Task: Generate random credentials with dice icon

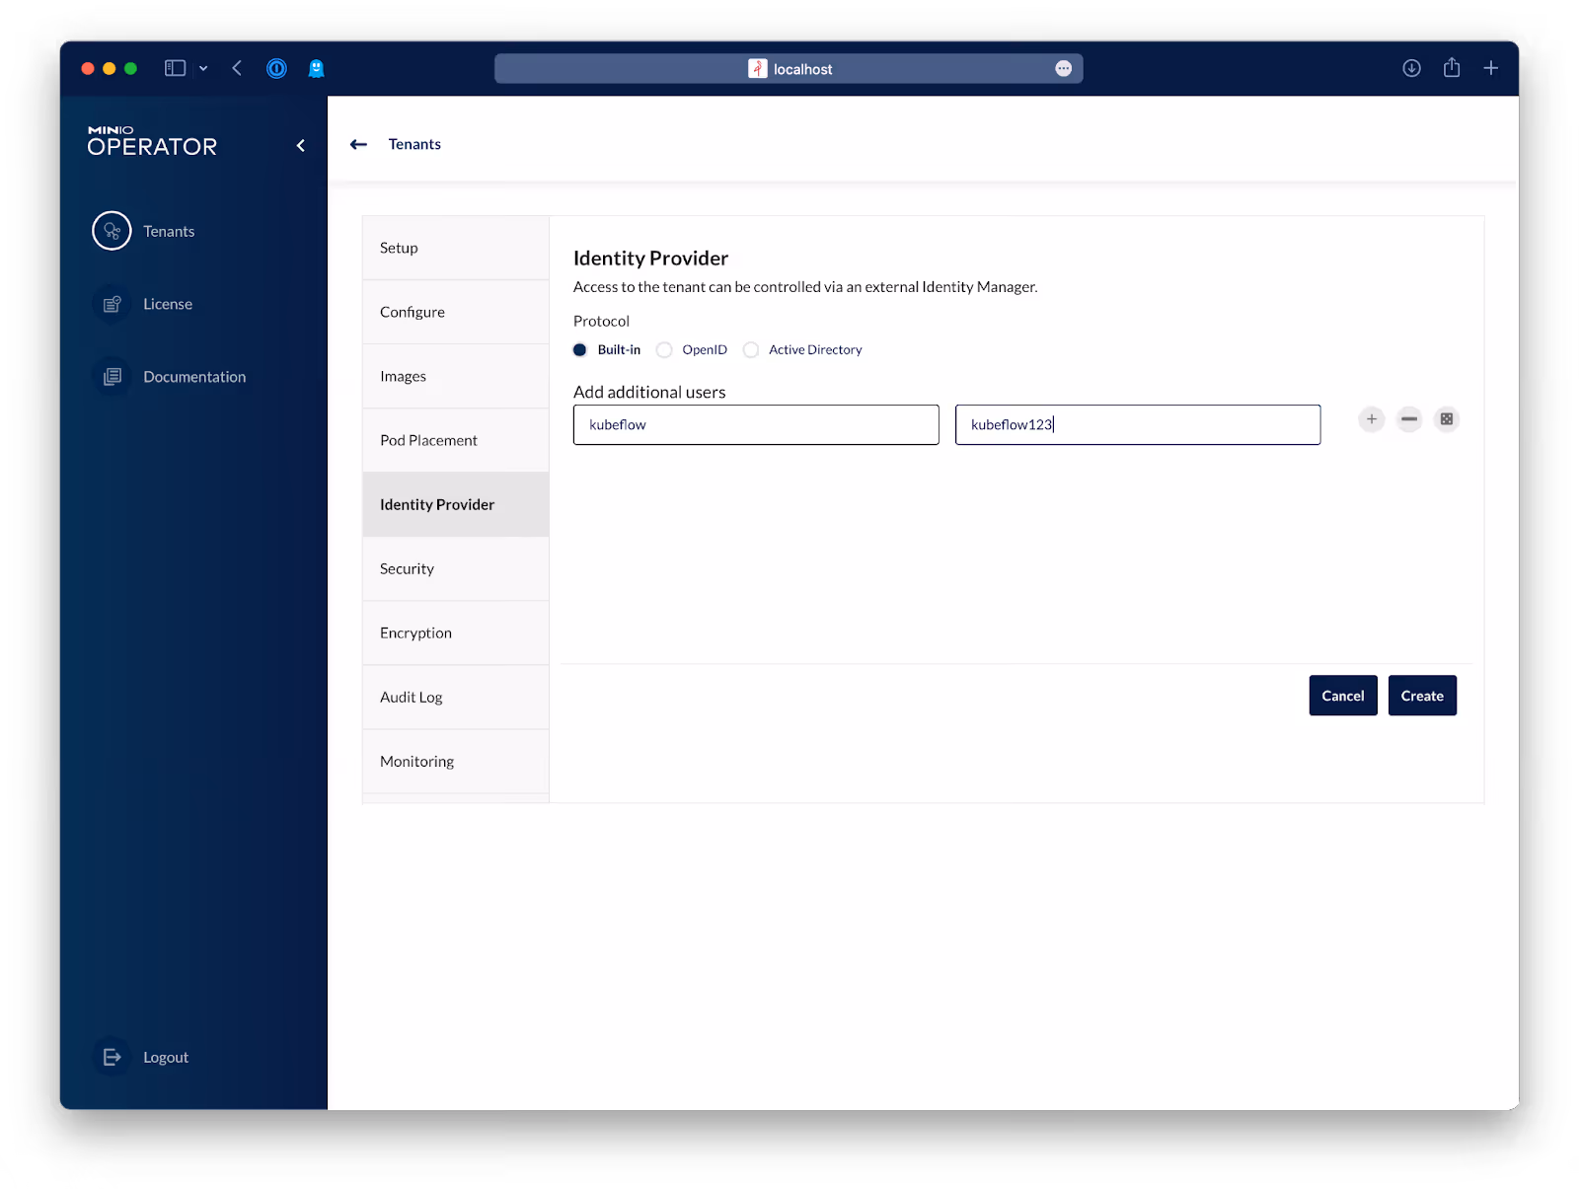Action: tap(1447, 419)
